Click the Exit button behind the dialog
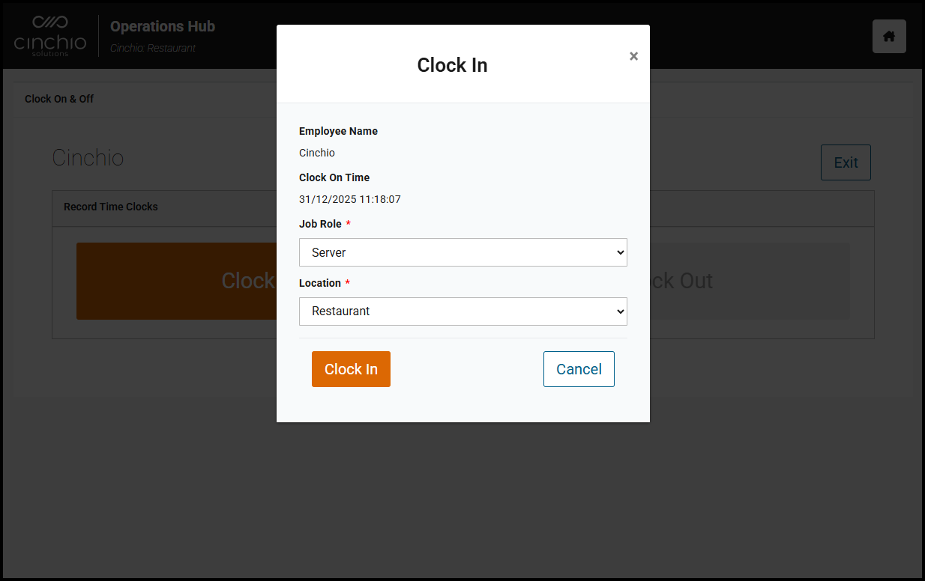Screen dimensions: 925x581 tap(845, 162)
